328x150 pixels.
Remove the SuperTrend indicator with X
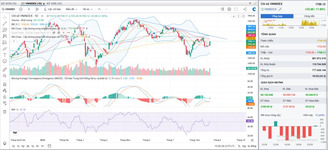click(63, 33)
